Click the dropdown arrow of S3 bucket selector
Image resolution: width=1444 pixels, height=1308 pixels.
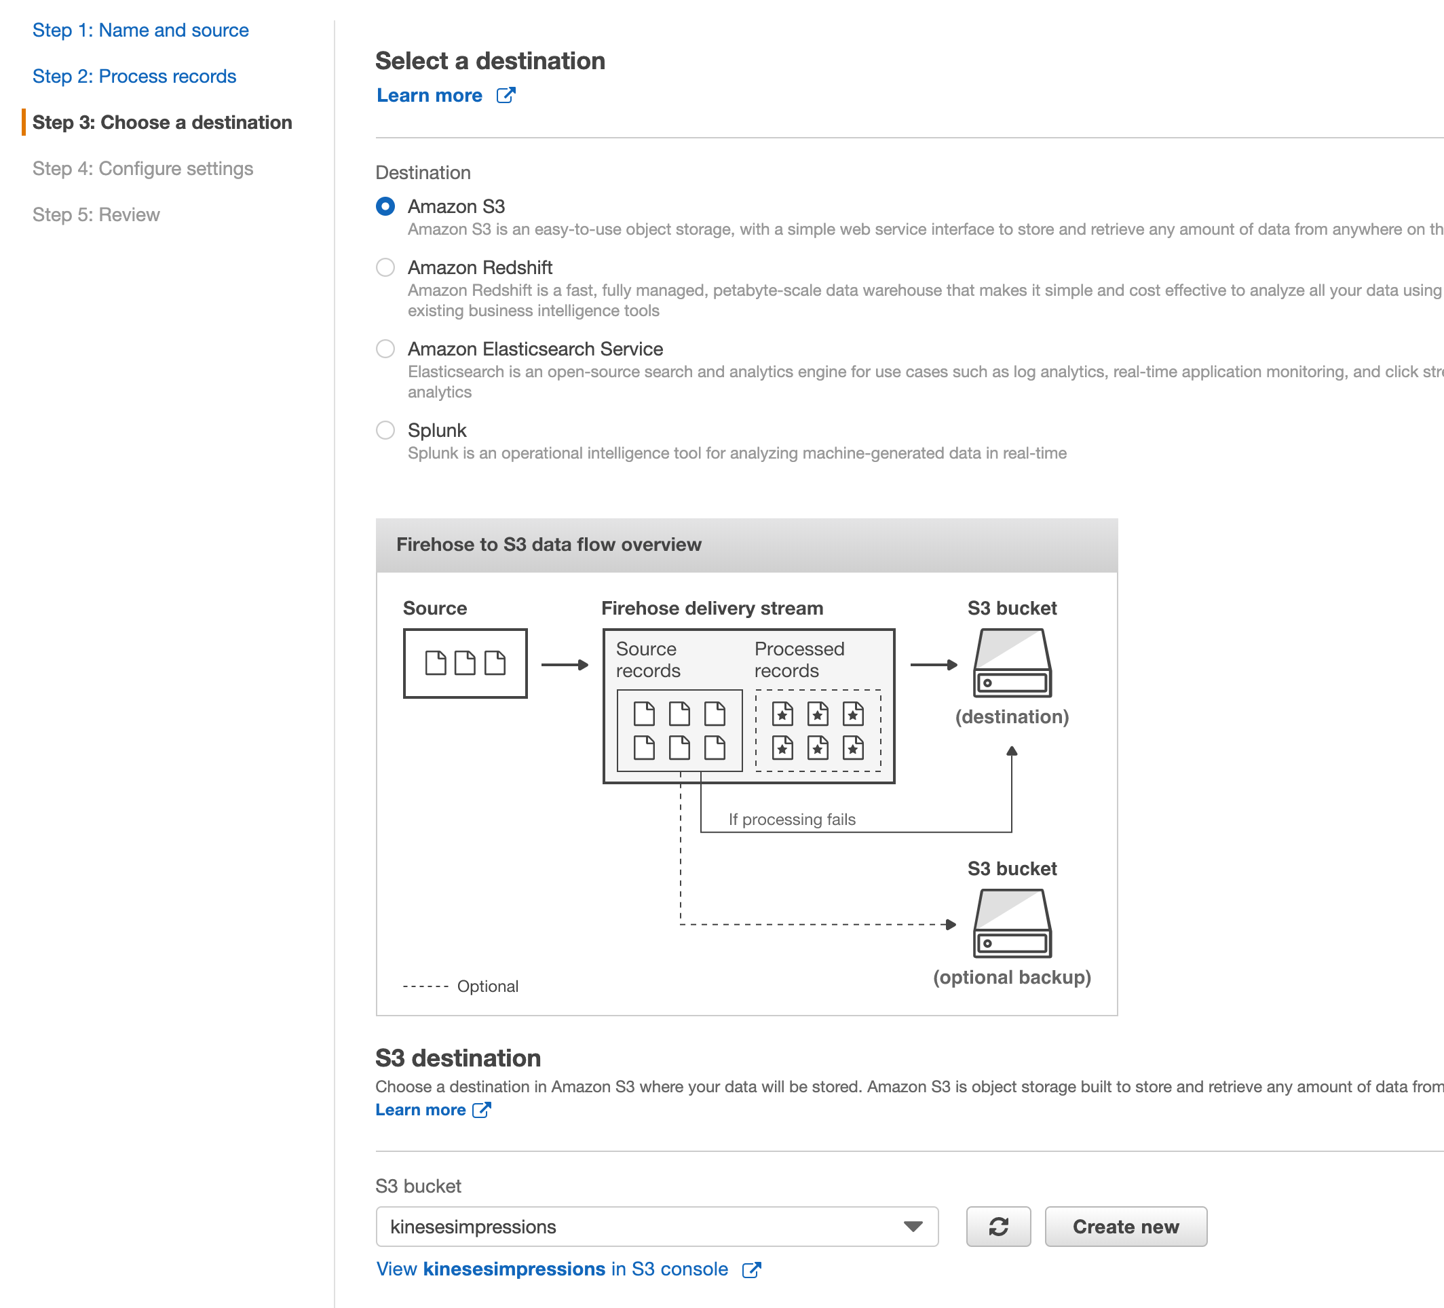913,1227
